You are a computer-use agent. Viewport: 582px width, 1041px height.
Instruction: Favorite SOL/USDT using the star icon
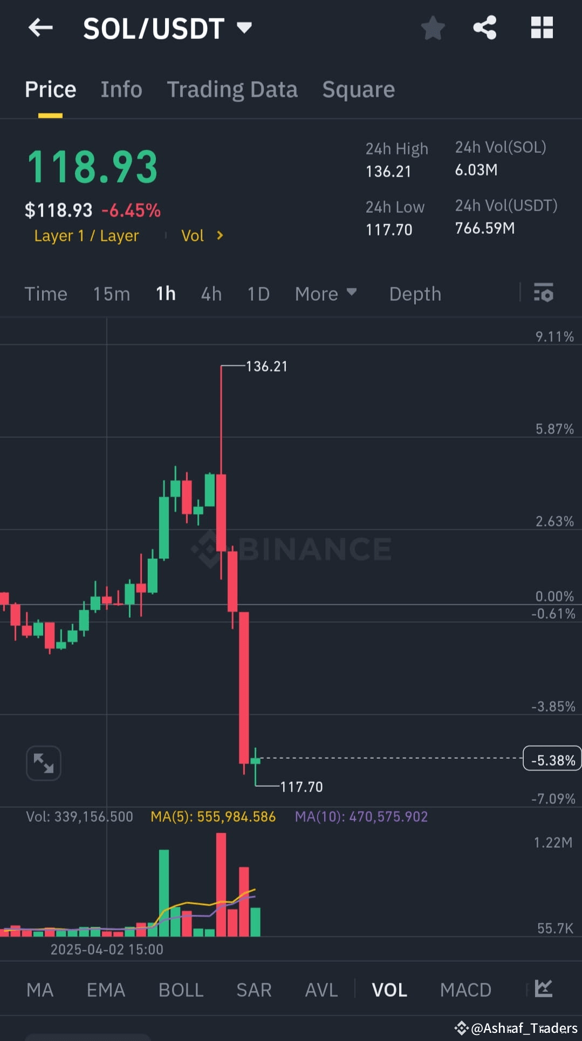coord(433,28)
